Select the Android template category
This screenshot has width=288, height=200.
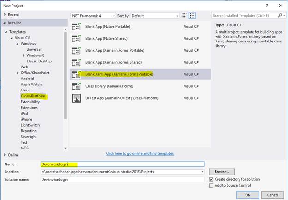[x=27, y=79]
